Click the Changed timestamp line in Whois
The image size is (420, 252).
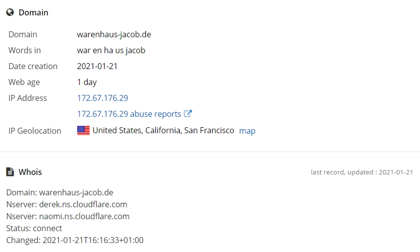pyautogui.click(x=75, y=240)
